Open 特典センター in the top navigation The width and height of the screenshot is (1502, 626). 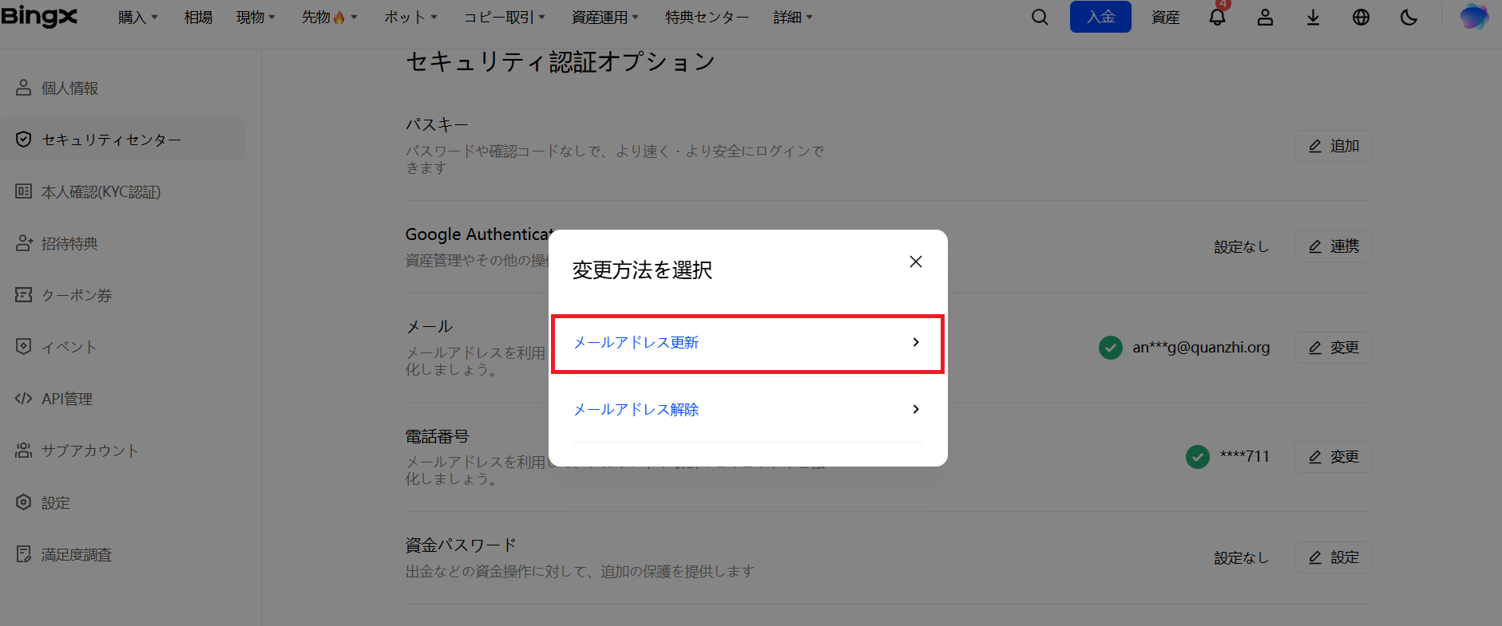point(707,18)
